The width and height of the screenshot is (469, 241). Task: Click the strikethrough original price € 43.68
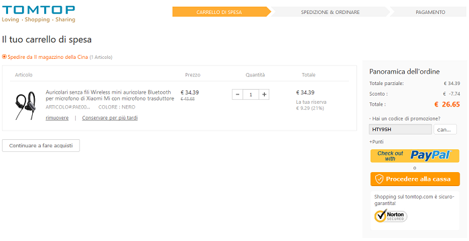click(188, 99)
